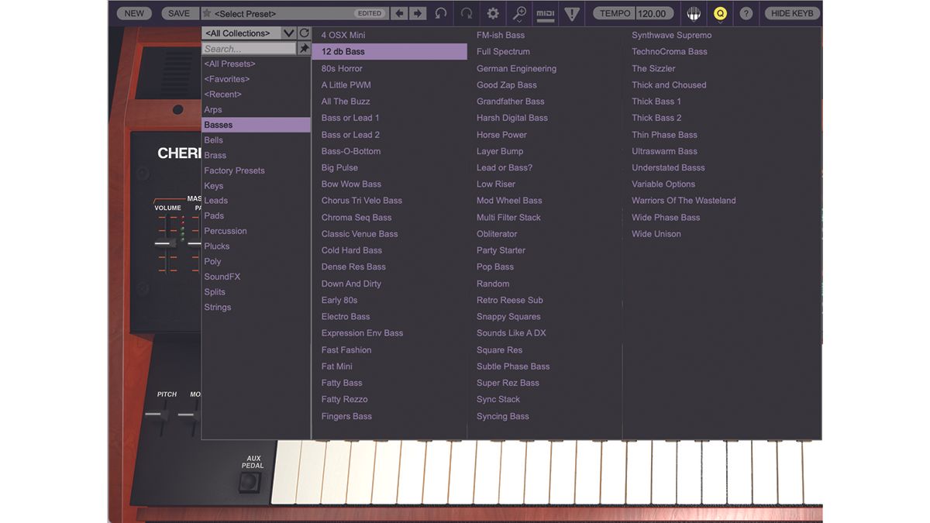930x523 pixels.
Task: Click the refresh icon beside collections dropdown
Action: [x=304, y=33]
